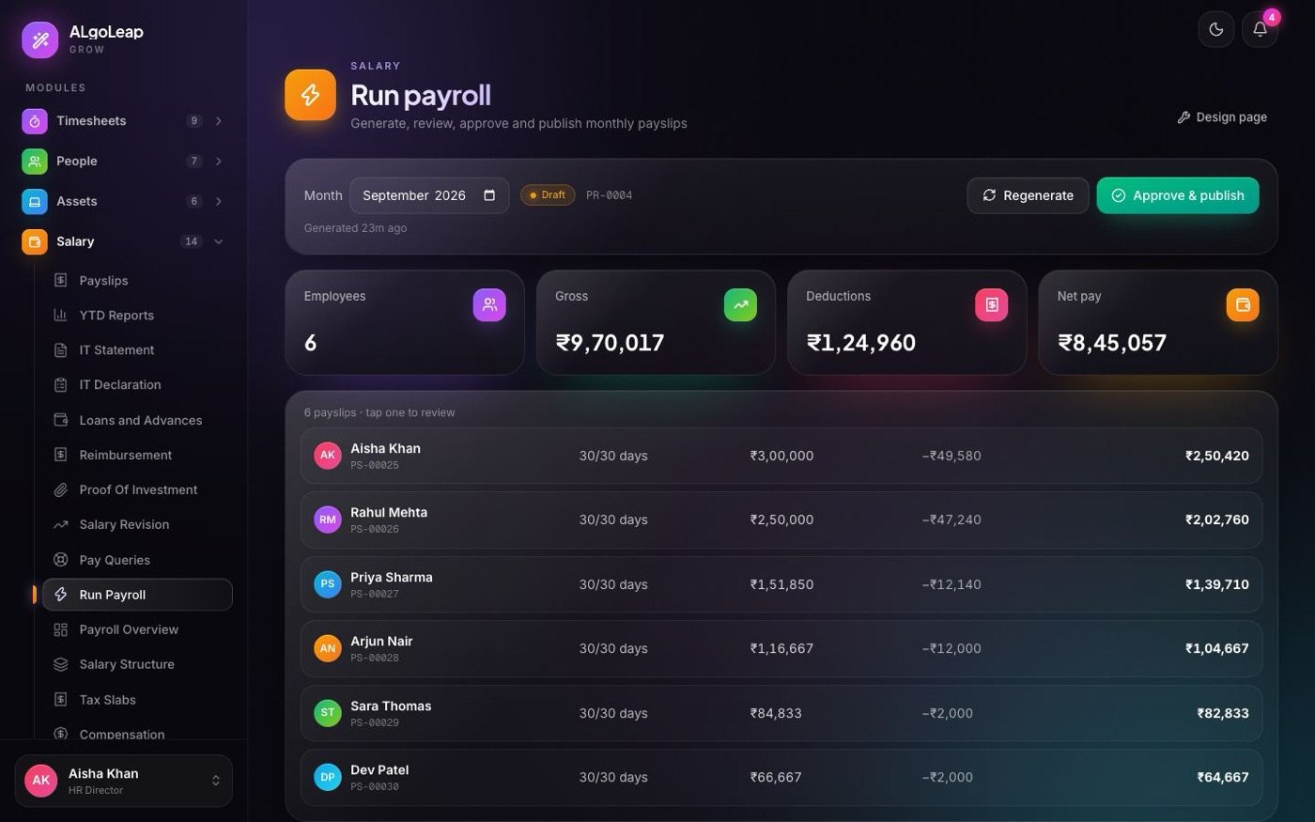This screenshot has width=1315, height=822.
Task: Expand the Assets module chevron
Action: pyautogui.click(x=219, y=202)
